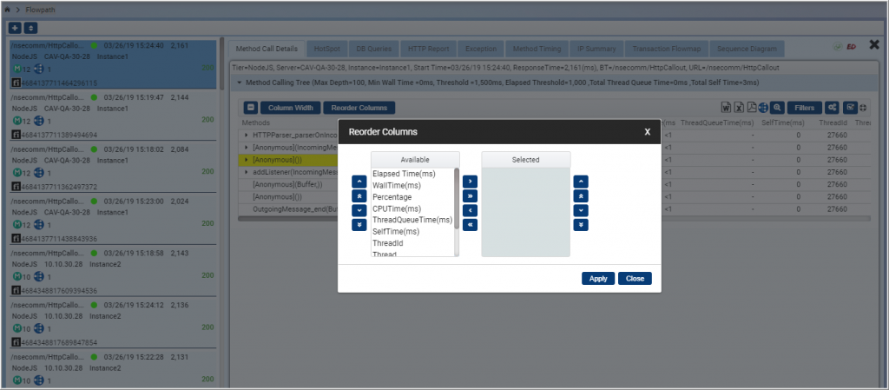Viewport: 889px width, 390px height.
Task: Click the up-down sort button above flowpath list
Action: click(30, 28)
